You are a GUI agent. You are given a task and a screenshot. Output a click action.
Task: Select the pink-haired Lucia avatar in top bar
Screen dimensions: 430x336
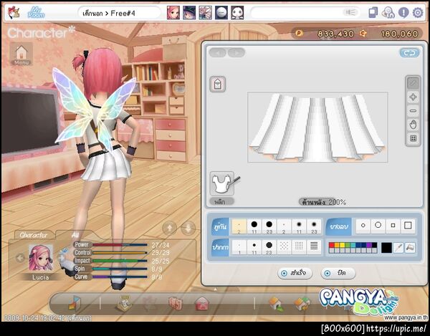[x=173, y=13]
